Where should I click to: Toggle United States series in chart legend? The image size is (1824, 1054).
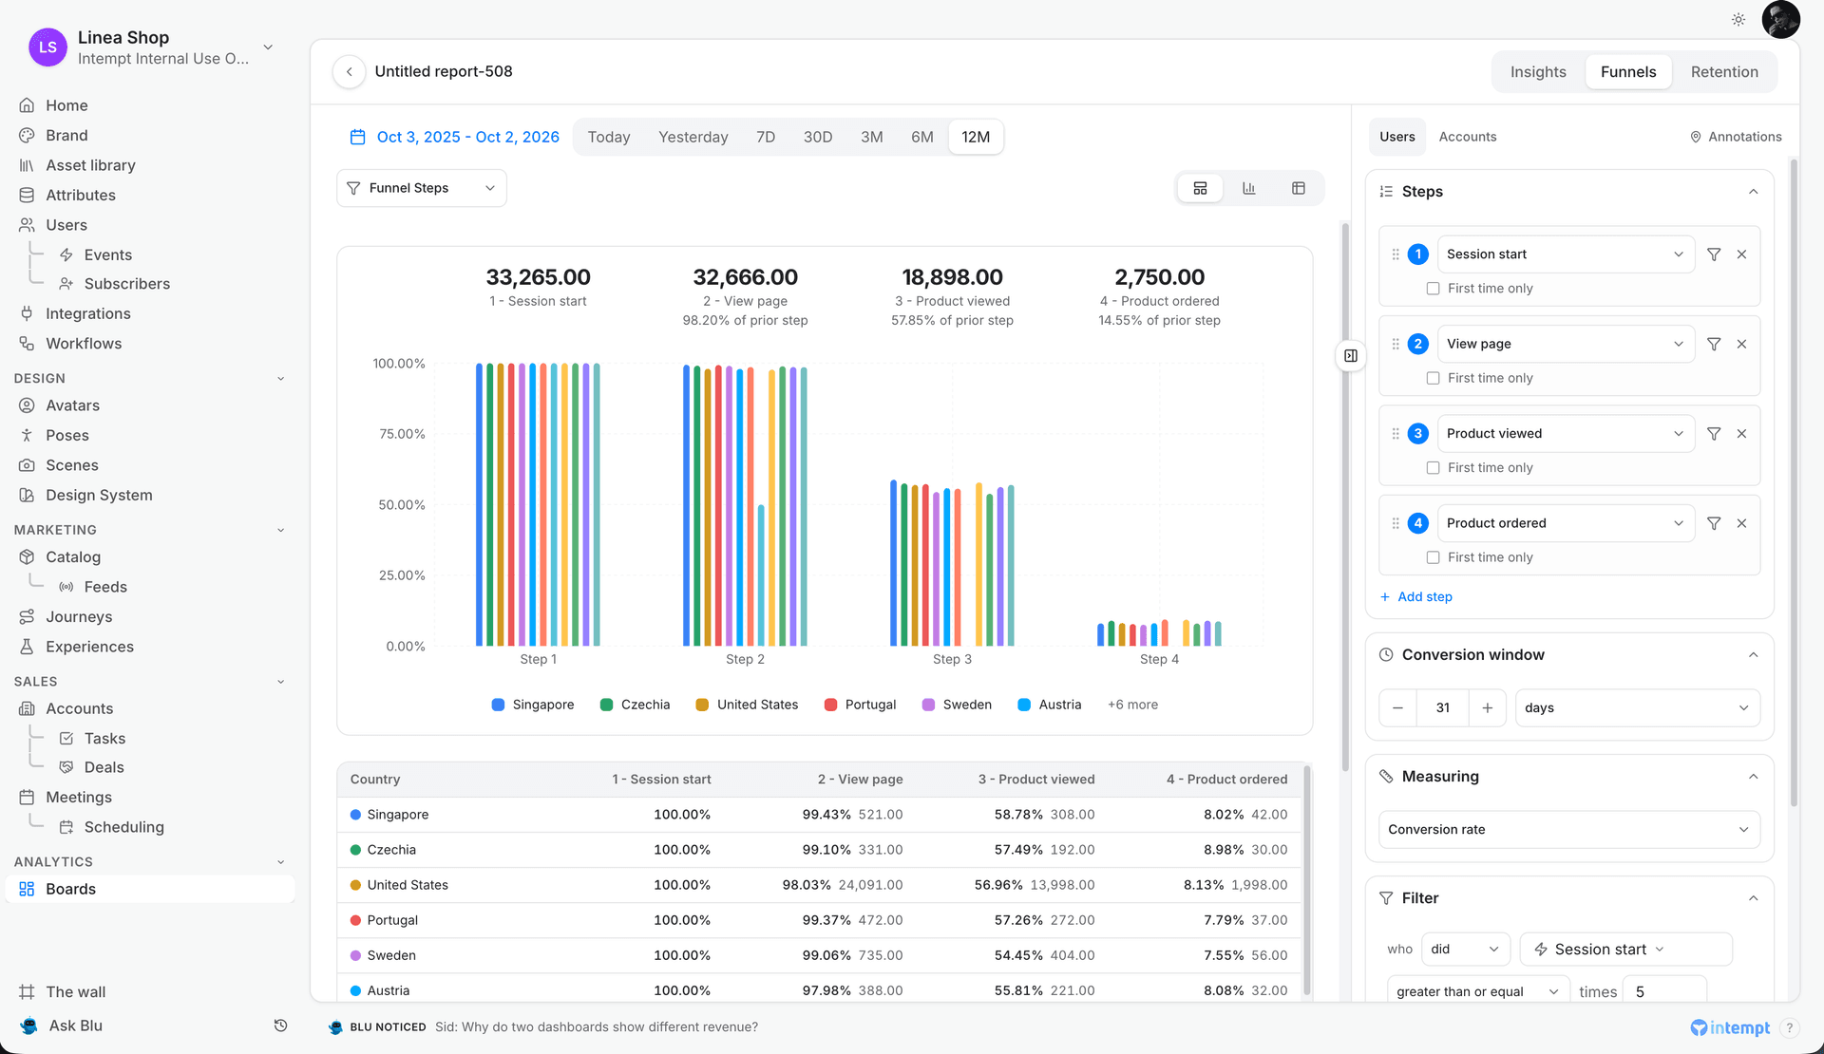[747, 705]
